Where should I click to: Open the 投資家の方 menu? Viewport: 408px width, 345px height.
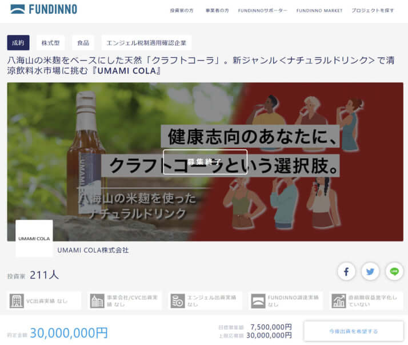[182, 10]
